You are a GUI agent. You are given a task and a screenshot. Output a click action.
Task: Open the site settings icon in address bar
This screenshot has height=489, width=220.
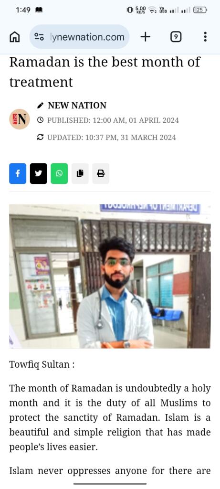point(39,37)
